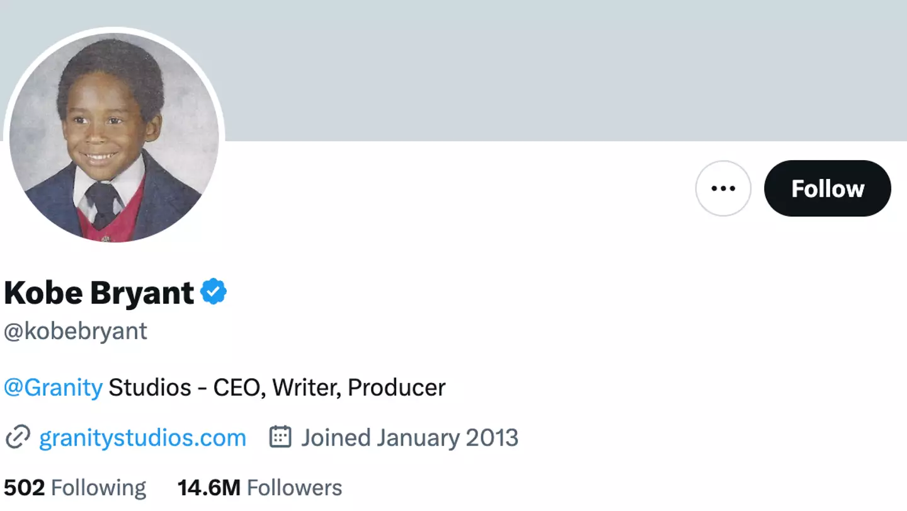Image resolution: width=907 pixels, height=511 pixels.
Task: Open the @Granity mention link
Action: 53,387
